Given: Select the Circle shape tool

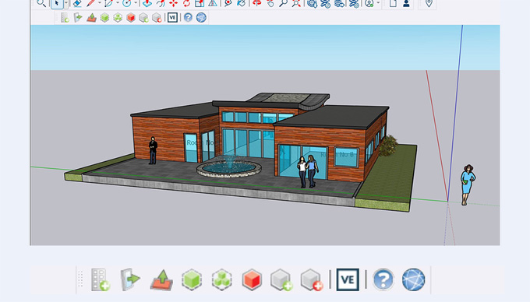Looking at the screenshot, I should point(127,3).
